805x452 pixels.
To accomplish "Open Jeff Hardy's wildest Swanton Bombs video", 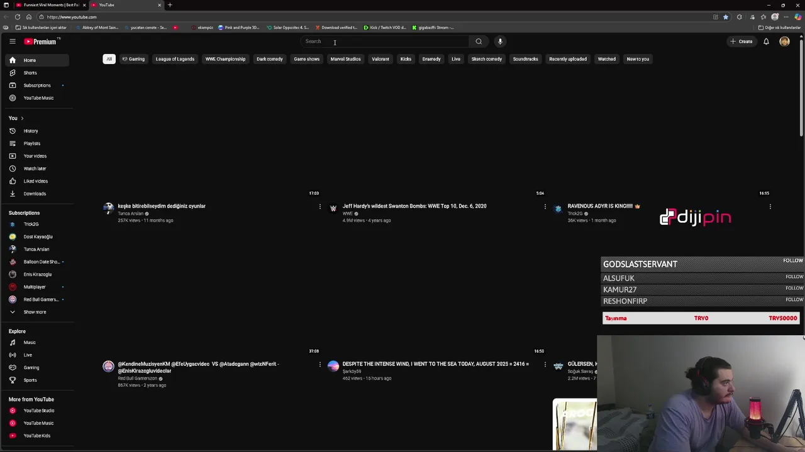I will [x=414, y=206].
